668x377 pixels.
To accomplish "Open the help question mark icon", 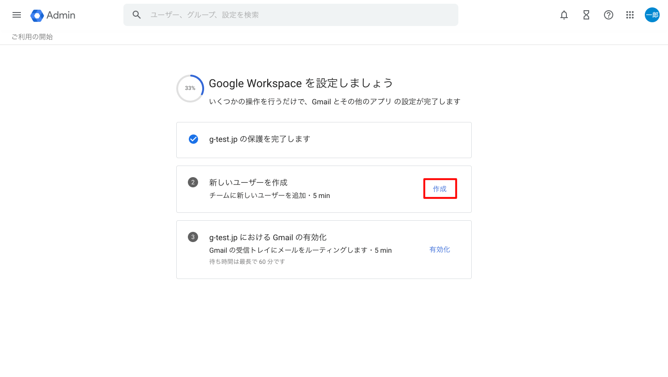I will (609, 15).
